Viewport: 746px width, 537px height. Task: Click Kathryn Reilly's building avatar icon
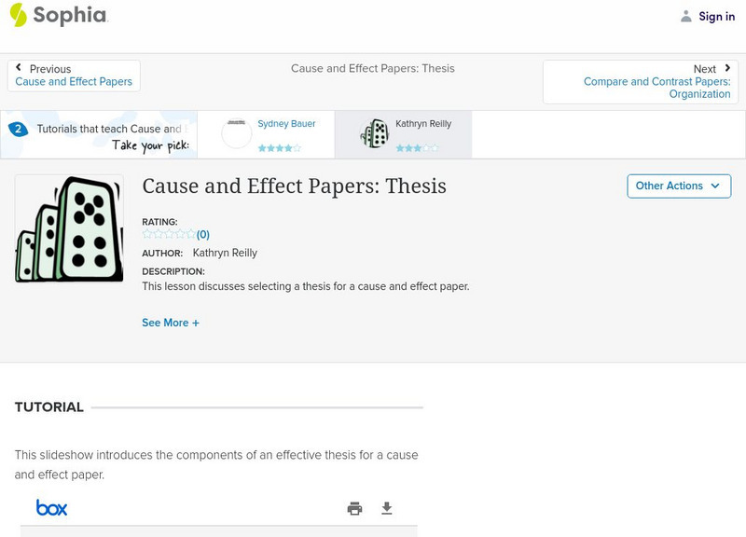tap(374, 133)
